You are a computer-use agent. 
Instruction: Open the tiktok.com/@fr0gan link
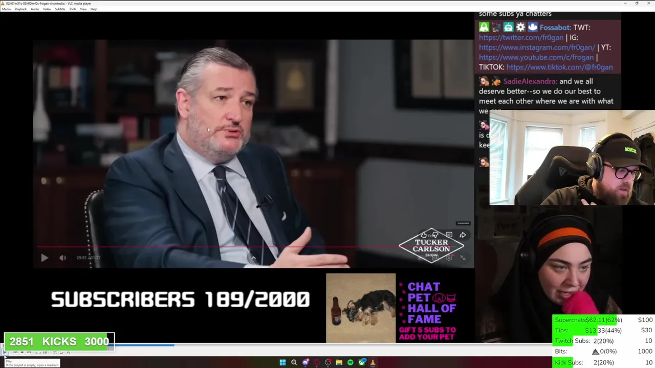tap(559, 67)
